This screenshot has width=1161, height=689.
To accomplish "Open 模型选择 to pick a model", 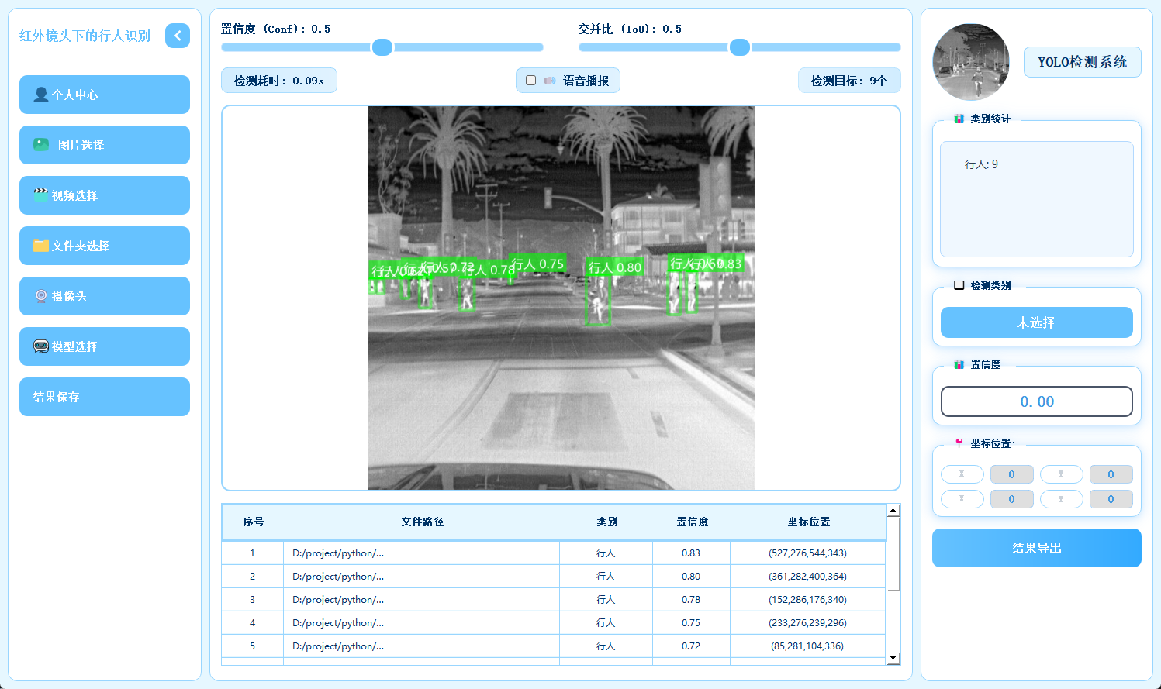I will [105, 346].
